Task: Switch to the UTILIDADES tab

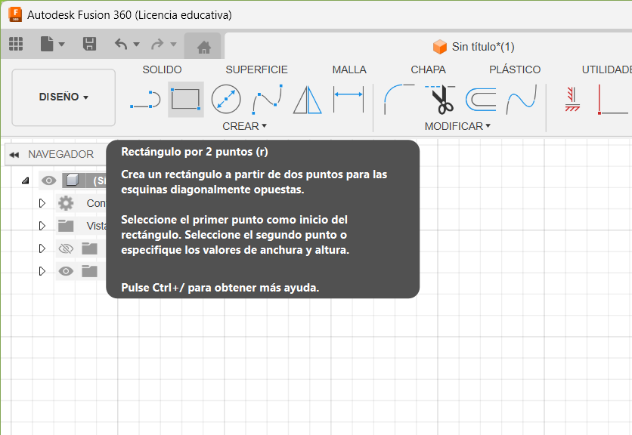Action: tap(606, 69)
